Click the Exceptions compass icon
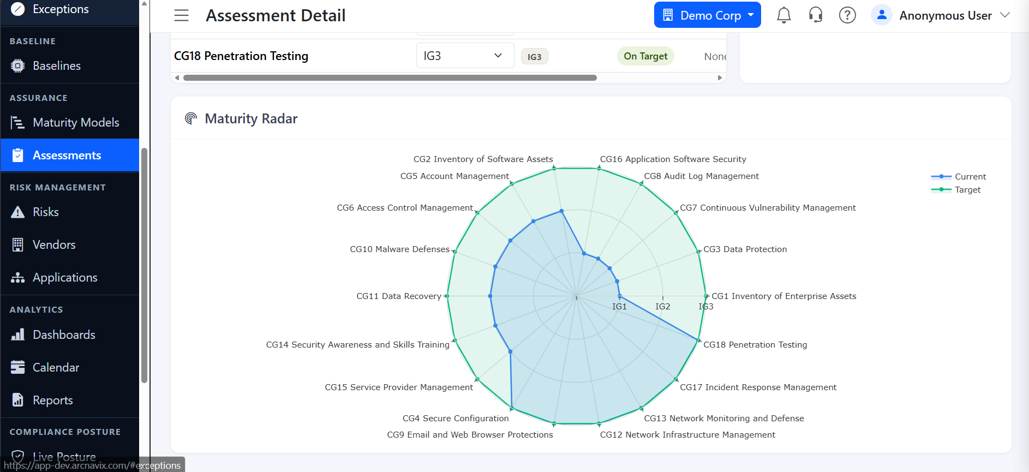1029x472 pixels. [18, 9]
